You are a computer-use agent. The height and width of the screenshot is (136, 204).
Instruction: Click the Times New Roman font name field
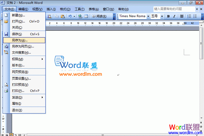pos(132,16)
